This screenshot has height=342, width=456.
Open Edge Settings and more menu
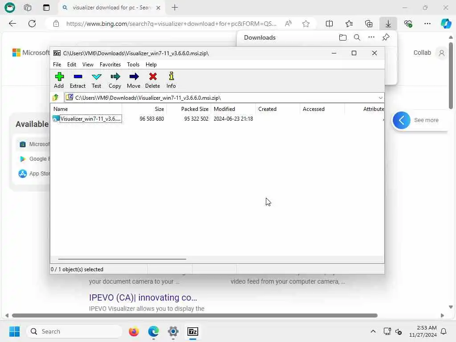pos(427,24)
